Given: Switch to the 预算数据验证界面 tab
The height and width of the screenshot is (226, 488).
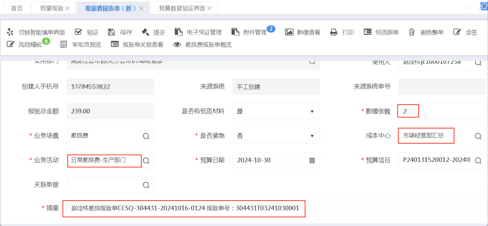Looking at the screenshot, I should click(x=182, y=8).
